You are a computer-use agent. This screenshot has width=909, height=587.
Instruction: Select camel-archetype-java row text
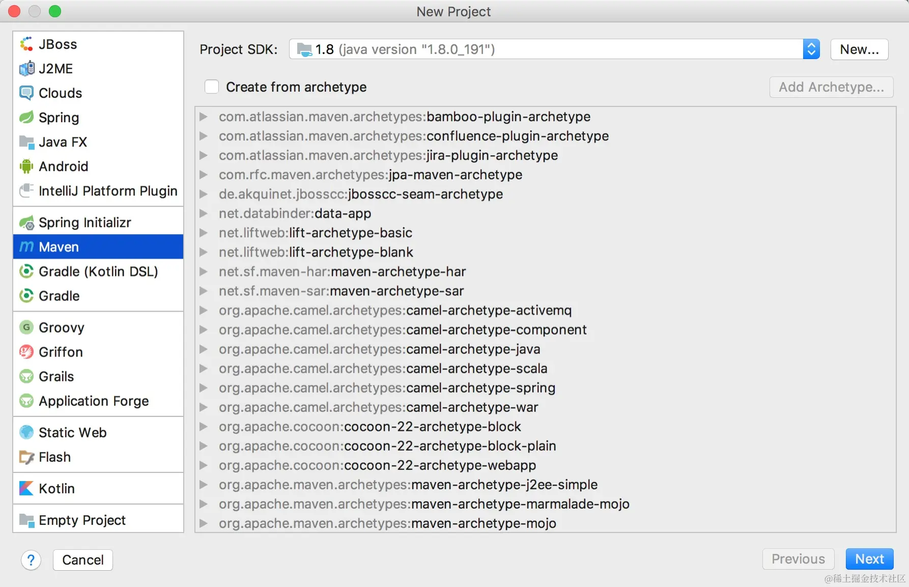380,349
